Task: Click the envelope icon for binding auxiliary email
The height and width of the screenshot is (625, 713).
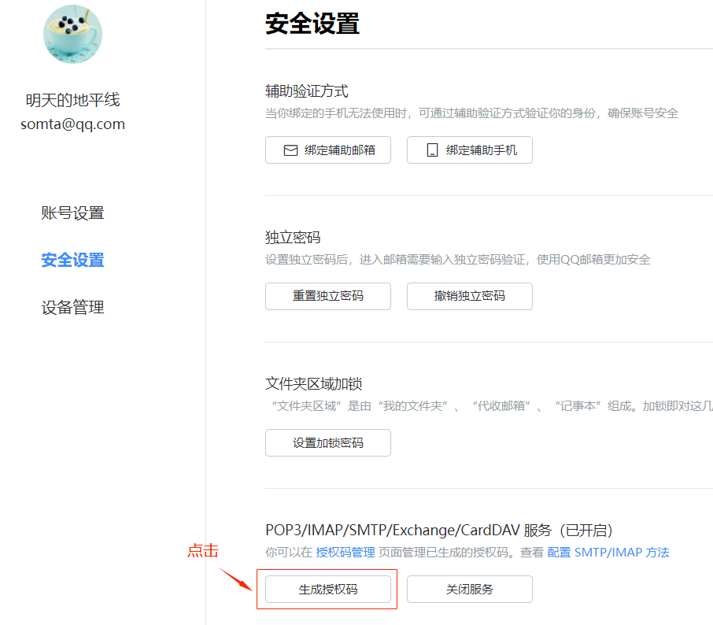Action: 290,150
